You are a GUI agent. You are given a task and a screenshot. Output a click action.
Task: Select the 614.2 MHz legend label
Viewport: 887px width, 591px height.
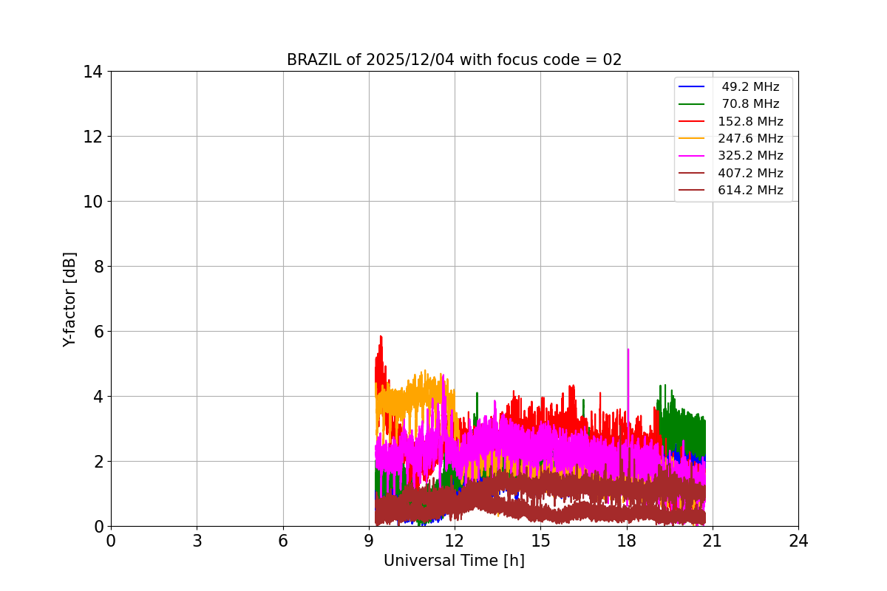click(x=750, y=190)
